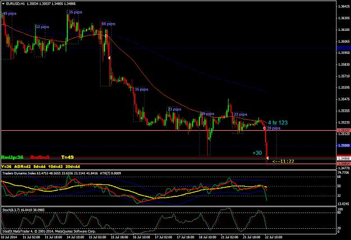Viewport: 351px width, 240px height.
Task: Click the 1.36065 price scale label
Action: (x=344, y=41)
